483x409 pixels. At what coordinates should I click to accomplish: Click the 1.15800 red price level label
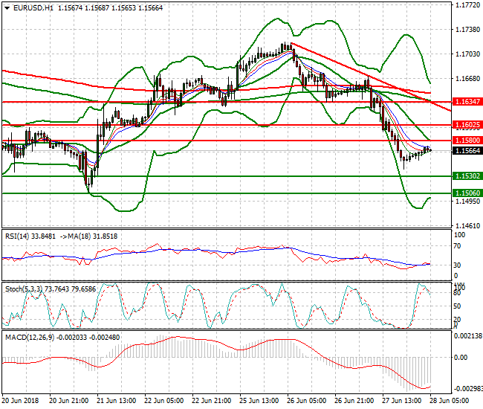point(467,141)
